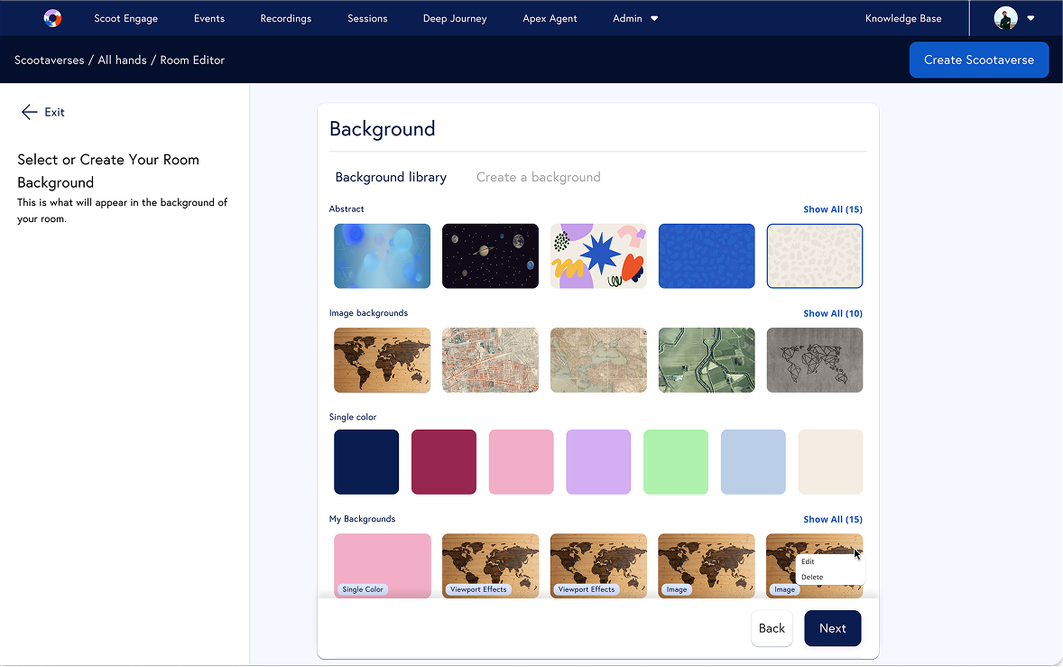Screen dimensions: 1063x667
Task: Expand the profile dropdown caret
Action: point(1031,18)
